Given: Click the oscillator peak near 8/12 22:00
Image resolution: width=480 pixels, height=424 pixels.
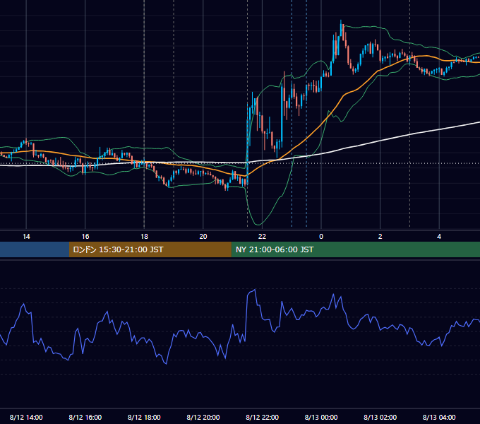Looking at the screenshot, I should [255, 290].
